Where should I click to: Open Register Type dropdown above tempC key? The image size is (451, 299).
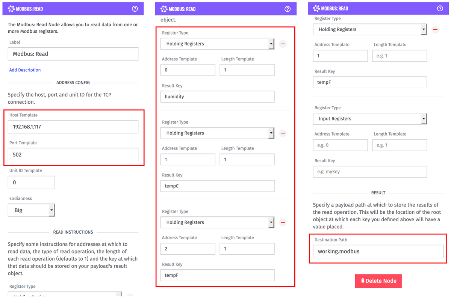218,133
